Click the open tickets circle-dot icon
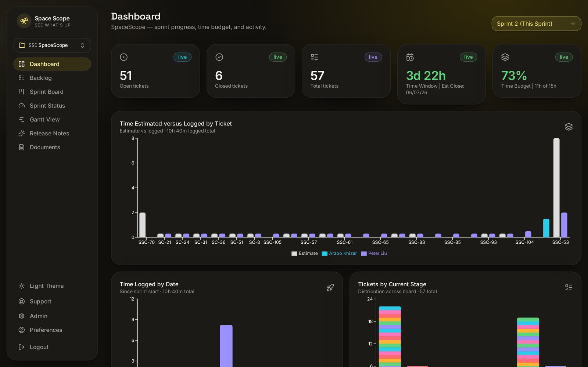Screen dimensions: 588x367 coord(124,57)
